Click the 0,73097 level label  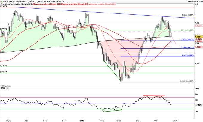tap(3, 72)
